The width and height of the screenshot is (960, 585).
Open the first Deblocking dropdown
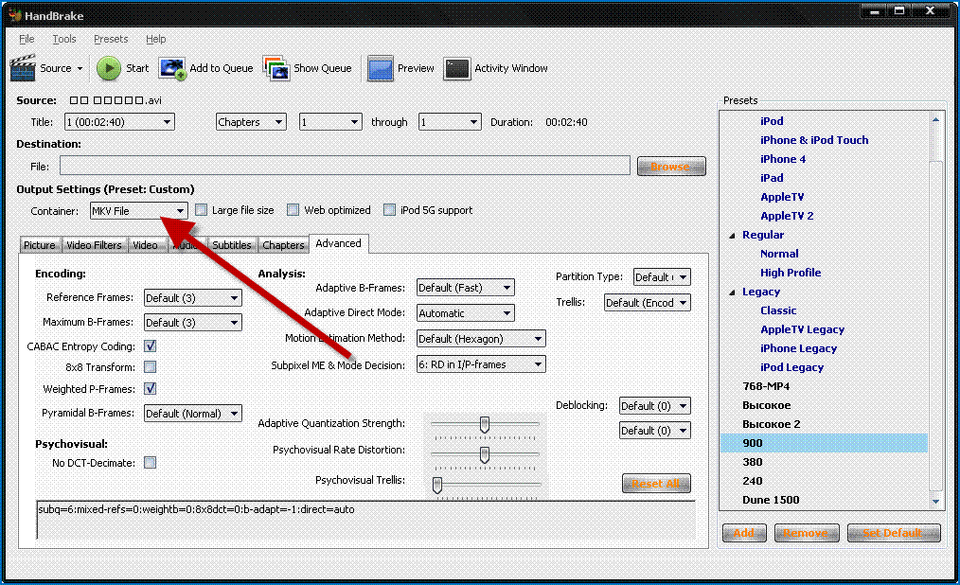tap(654, 406)
